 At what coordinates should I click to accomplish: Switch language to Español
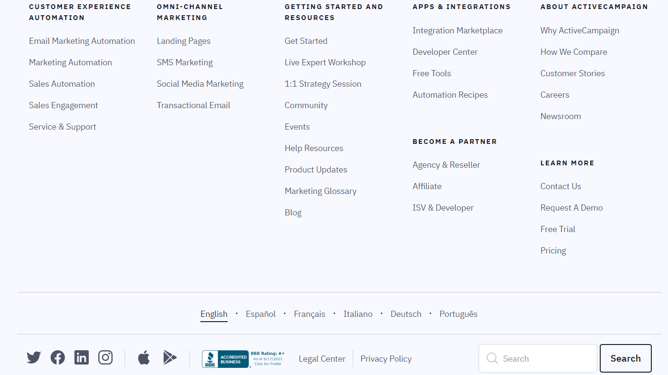[261, 314]
